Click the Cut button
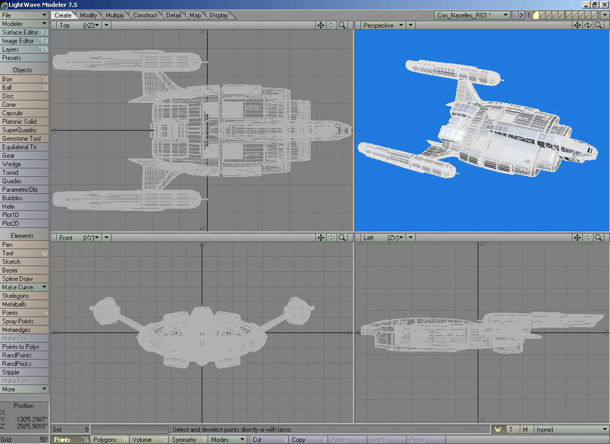The height and width of the screenshot is (444, 610). 269,440
